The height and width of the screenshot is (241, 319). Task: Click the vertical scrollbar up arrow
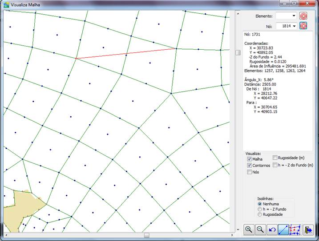tap(238, 14)
